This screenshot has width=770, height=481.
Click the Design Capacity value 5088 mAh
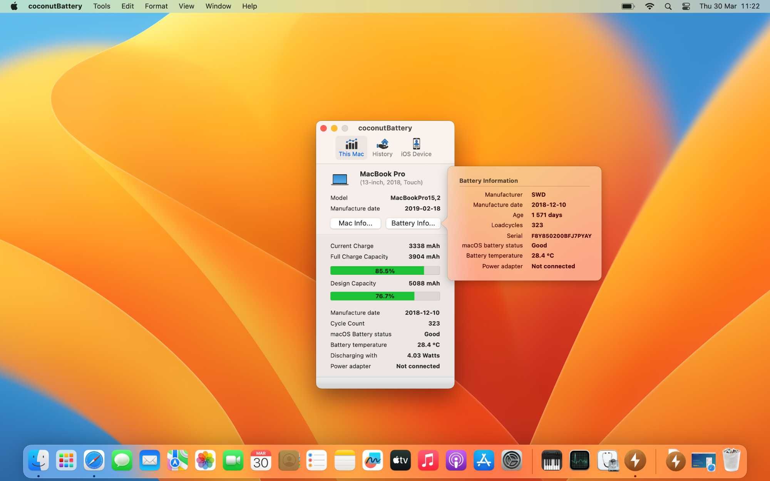click(424, 283)
